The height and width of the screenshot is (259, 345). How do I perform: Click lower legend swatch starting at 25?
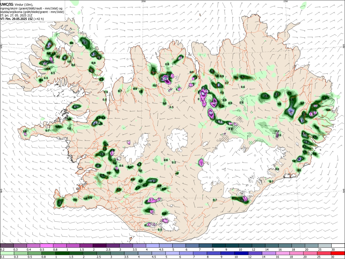click(324, 253)
